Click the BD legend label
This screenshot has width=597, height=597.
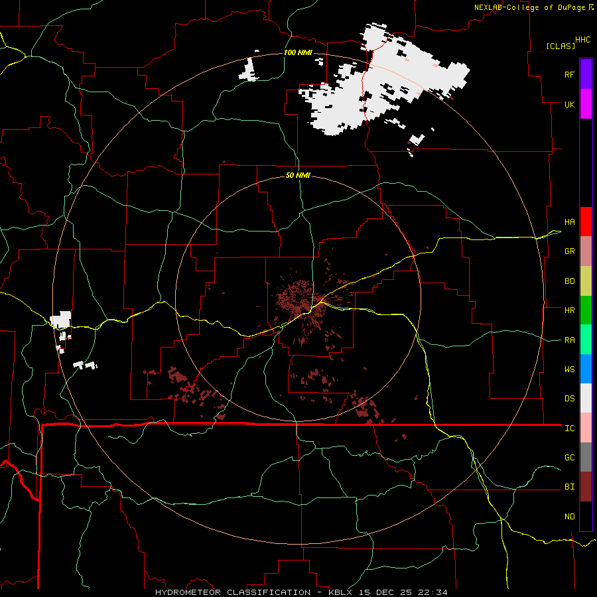click(569, 281)
